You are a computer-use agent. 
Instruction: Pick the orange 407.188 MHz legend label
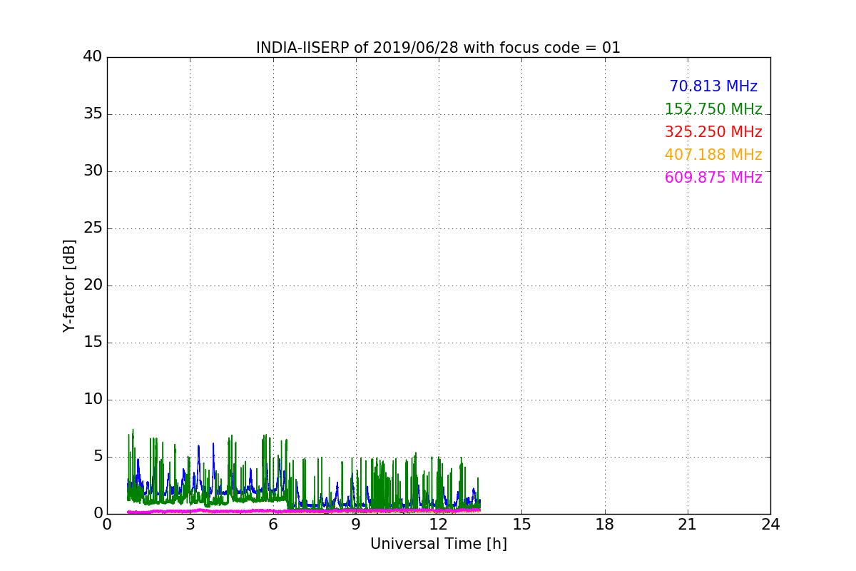713,155
